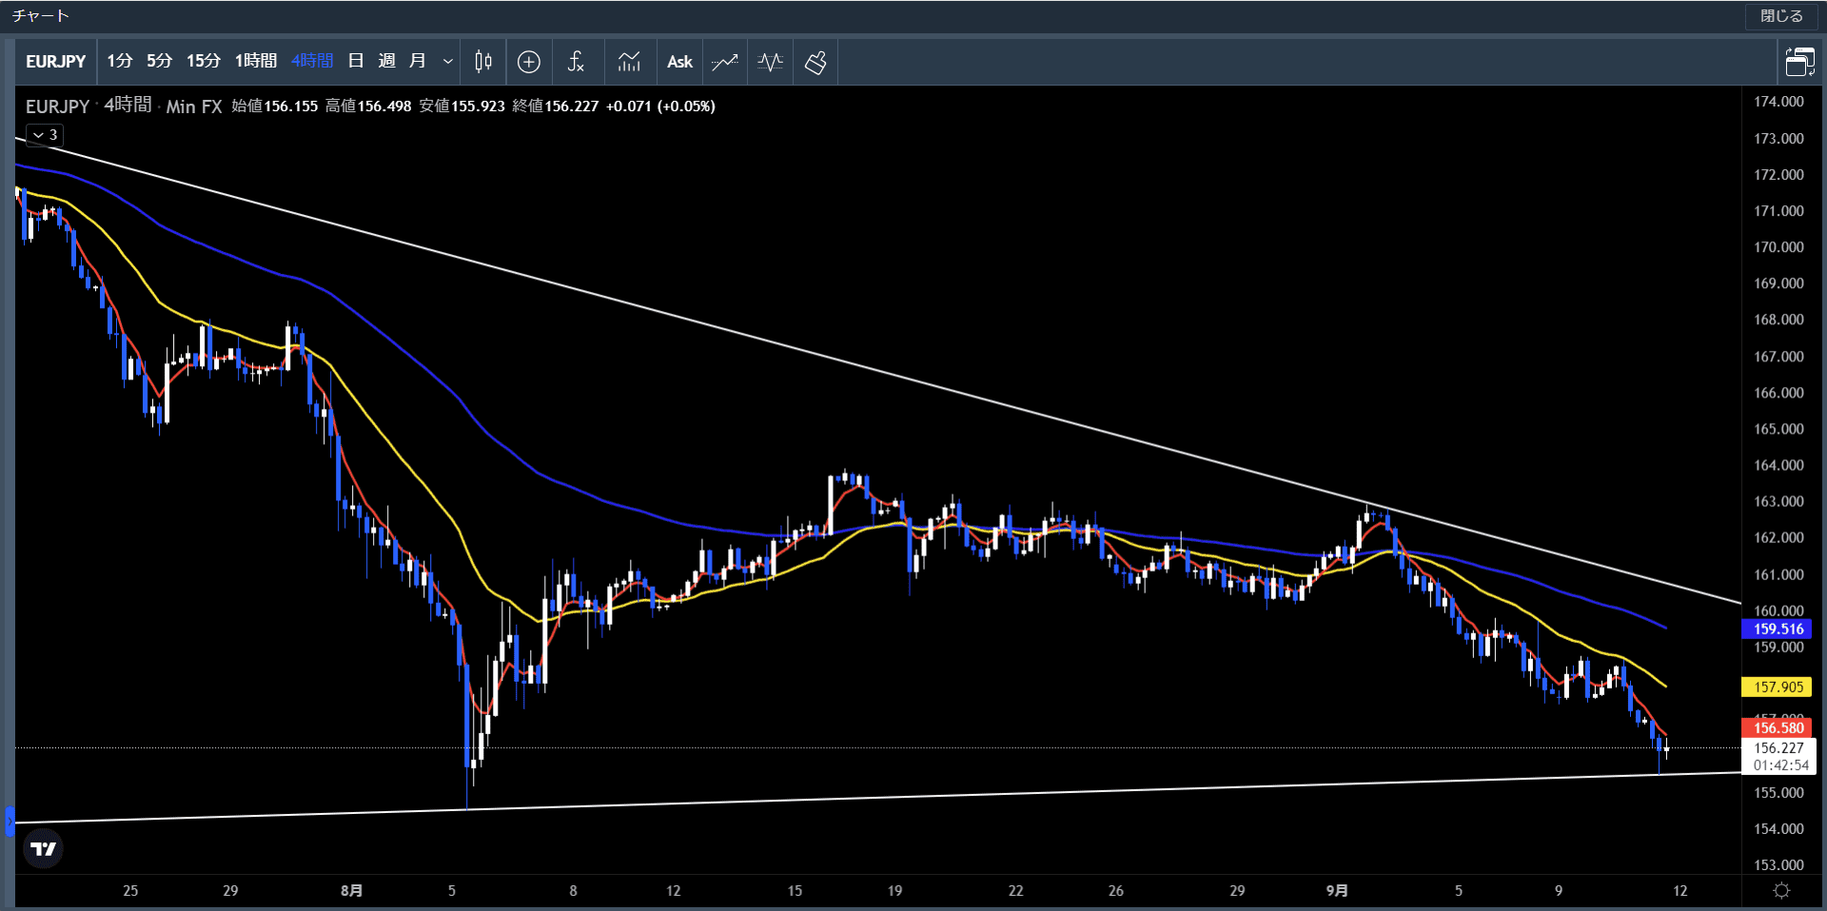Click the +0.071 (+0.05%) change value
The image size is (1827, 911).
[x=660, y=107]
